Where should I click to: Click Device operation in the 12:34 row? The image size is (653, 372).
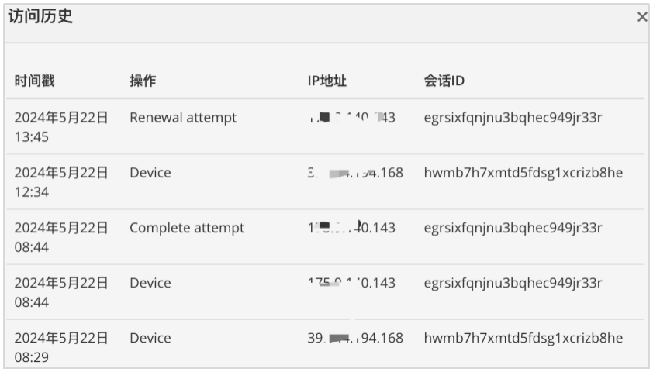(150, 173)
